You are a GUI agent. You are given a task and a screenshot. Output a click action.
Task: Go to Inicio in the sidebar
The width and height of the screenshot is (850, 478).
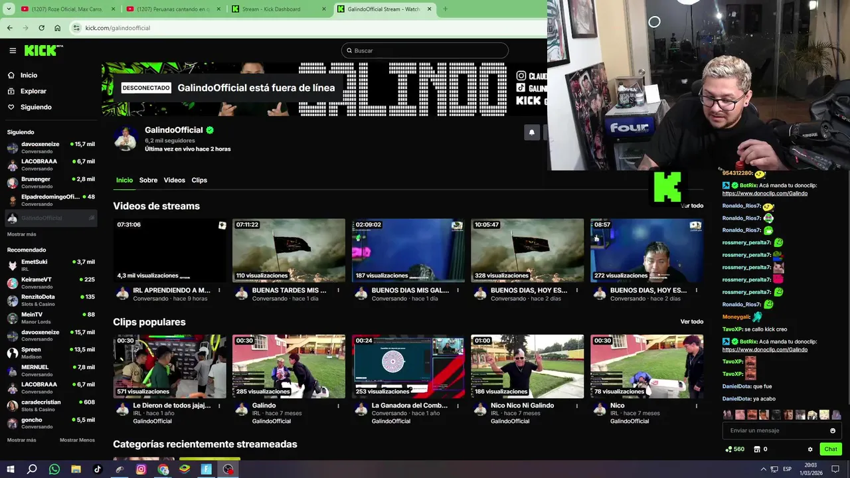tap(29, 75)
